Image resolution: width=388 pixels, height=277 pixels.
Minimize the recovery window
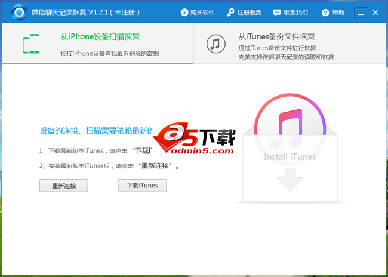[x=361, y=13]
